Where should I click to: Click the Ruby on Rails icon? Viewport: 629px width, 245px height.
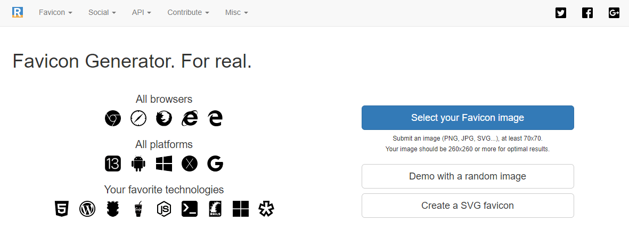[215, 209]
